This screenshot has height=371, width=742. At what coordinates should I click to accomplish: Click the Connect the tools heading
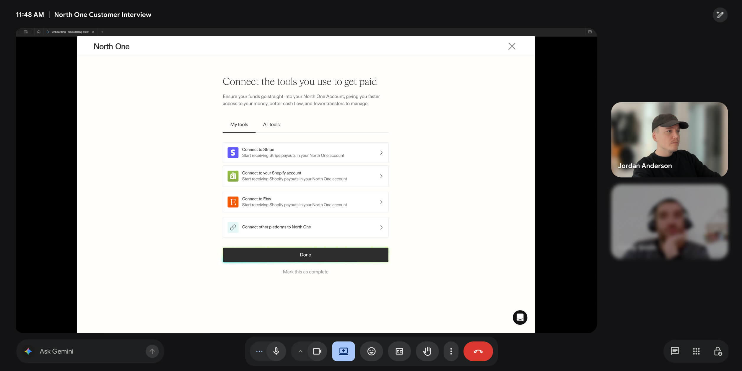coord(300,82)
